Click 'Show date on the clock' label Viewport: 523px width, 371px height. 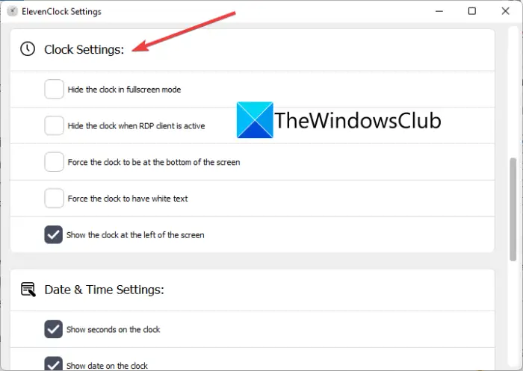click(107, 366)
